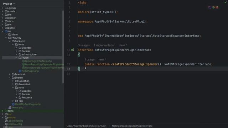This screenshot has width=228, height=128.
Task: Click the docs folder icon
Action: click(x=6, y=21)
